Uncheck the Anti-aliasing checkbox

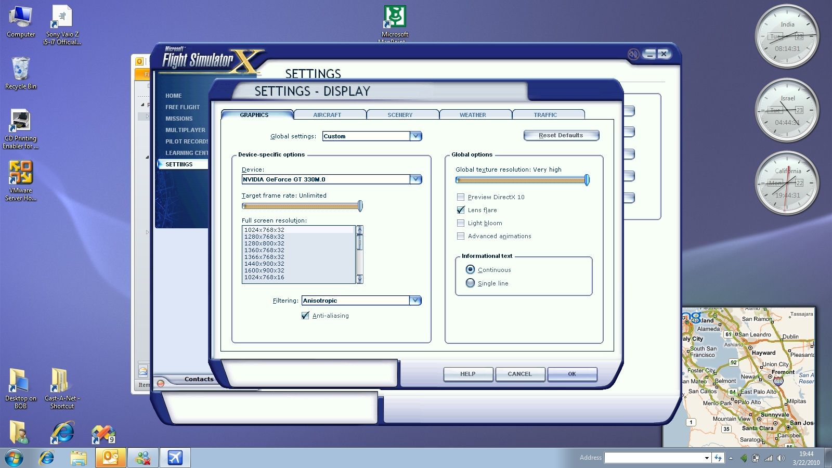[305, 316]
